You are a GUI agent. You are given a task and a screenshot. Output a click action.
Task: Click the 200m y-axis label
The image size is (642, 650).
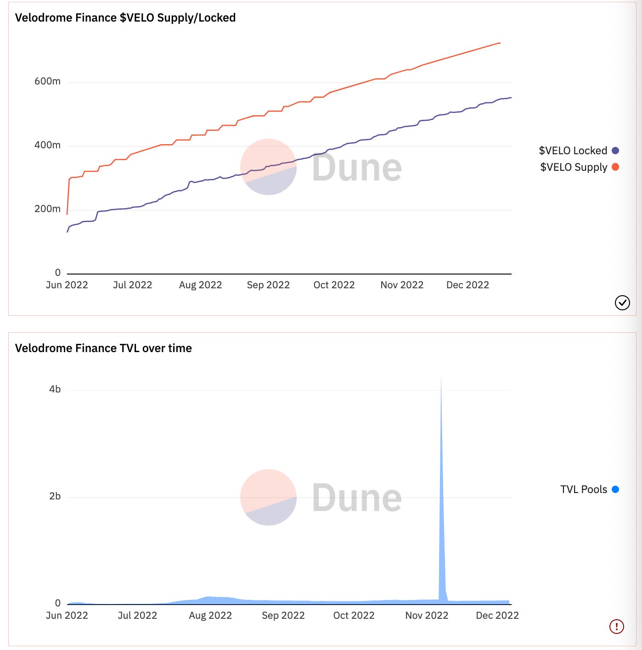click(47, 209)
